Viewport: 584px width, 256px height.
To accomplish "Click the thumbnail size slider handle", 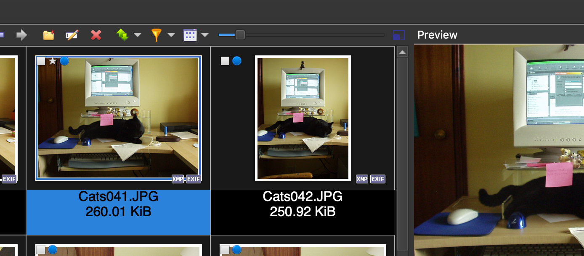I will (240, 35).
